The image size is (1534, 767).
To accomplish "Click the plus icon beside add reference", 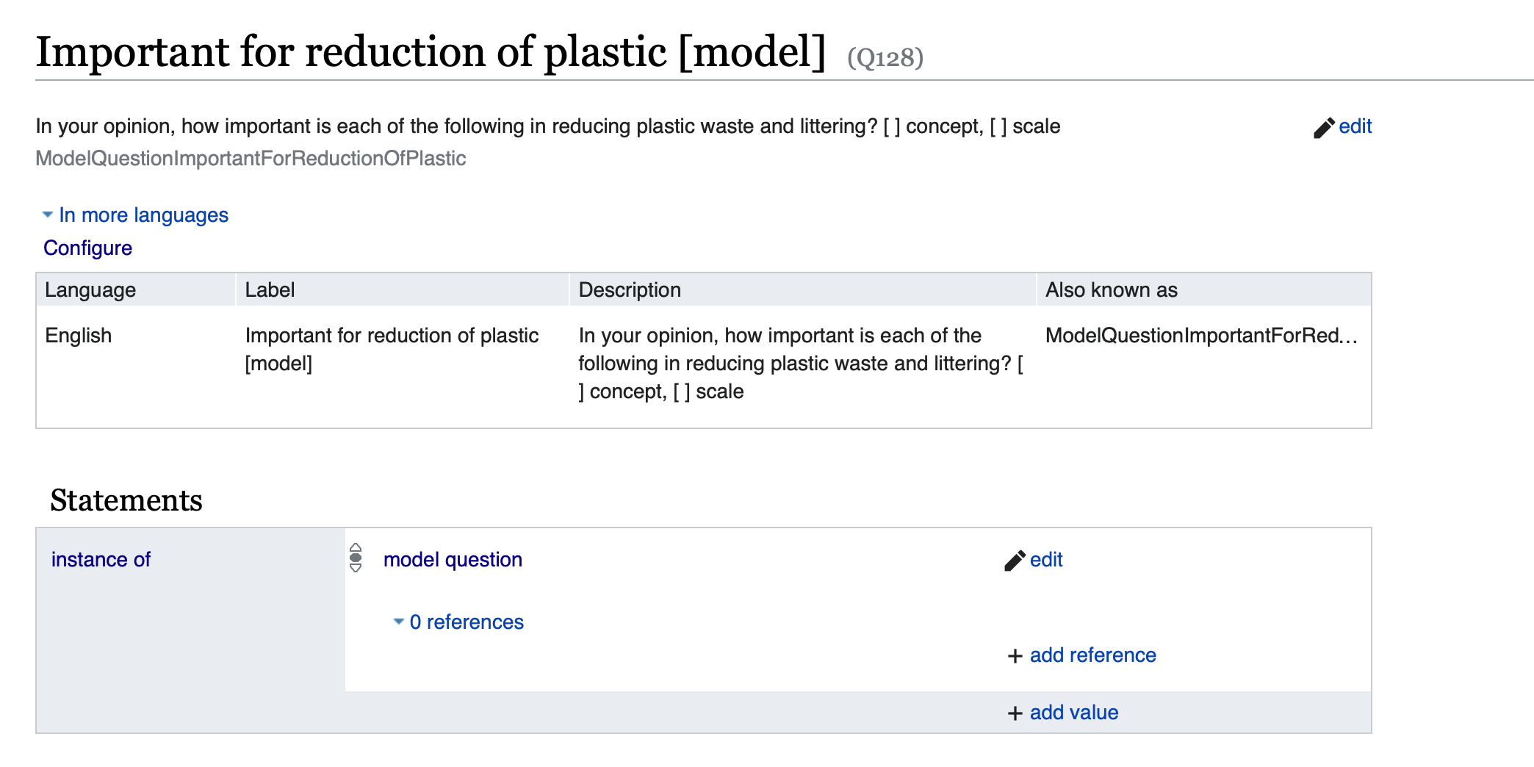I will click(1015, 656).
